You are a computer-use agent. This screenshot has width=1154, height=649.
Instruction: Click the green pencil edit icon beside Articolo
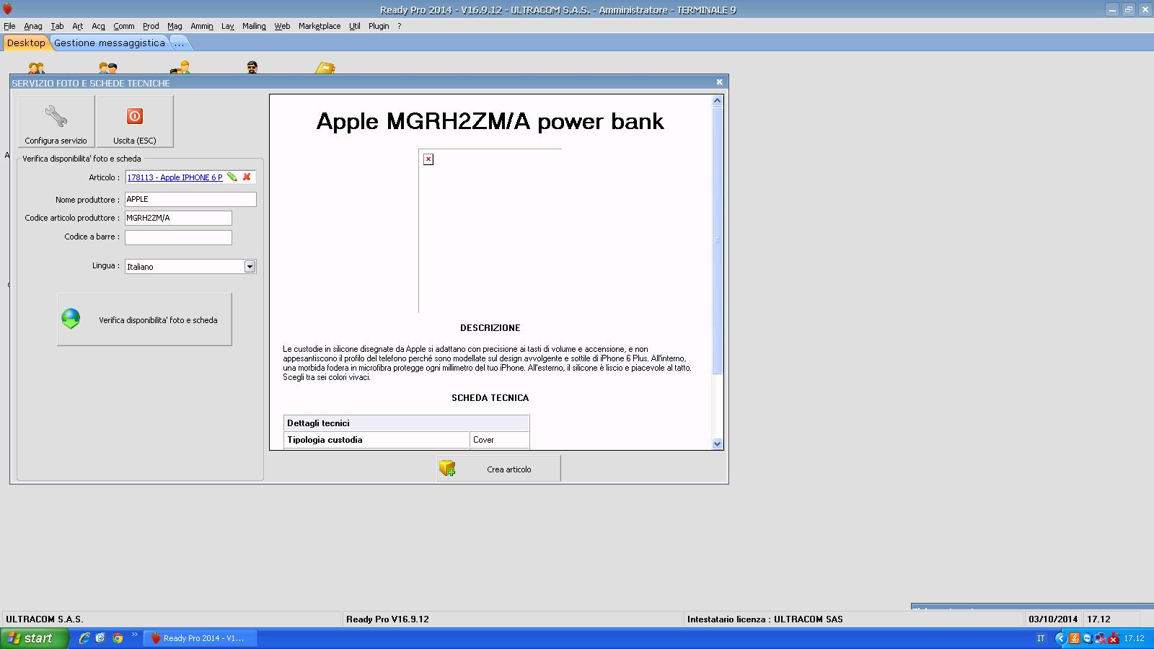click(232, 177)
